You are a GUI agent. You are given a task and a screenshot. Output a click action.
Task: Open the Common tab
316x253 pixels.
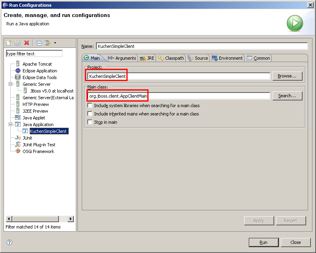pyautogui.click(x=259, y=58)
